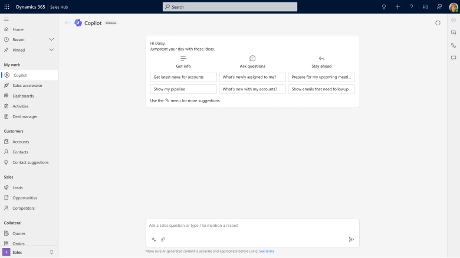Expand the Recent chevron

coord(51,39)
